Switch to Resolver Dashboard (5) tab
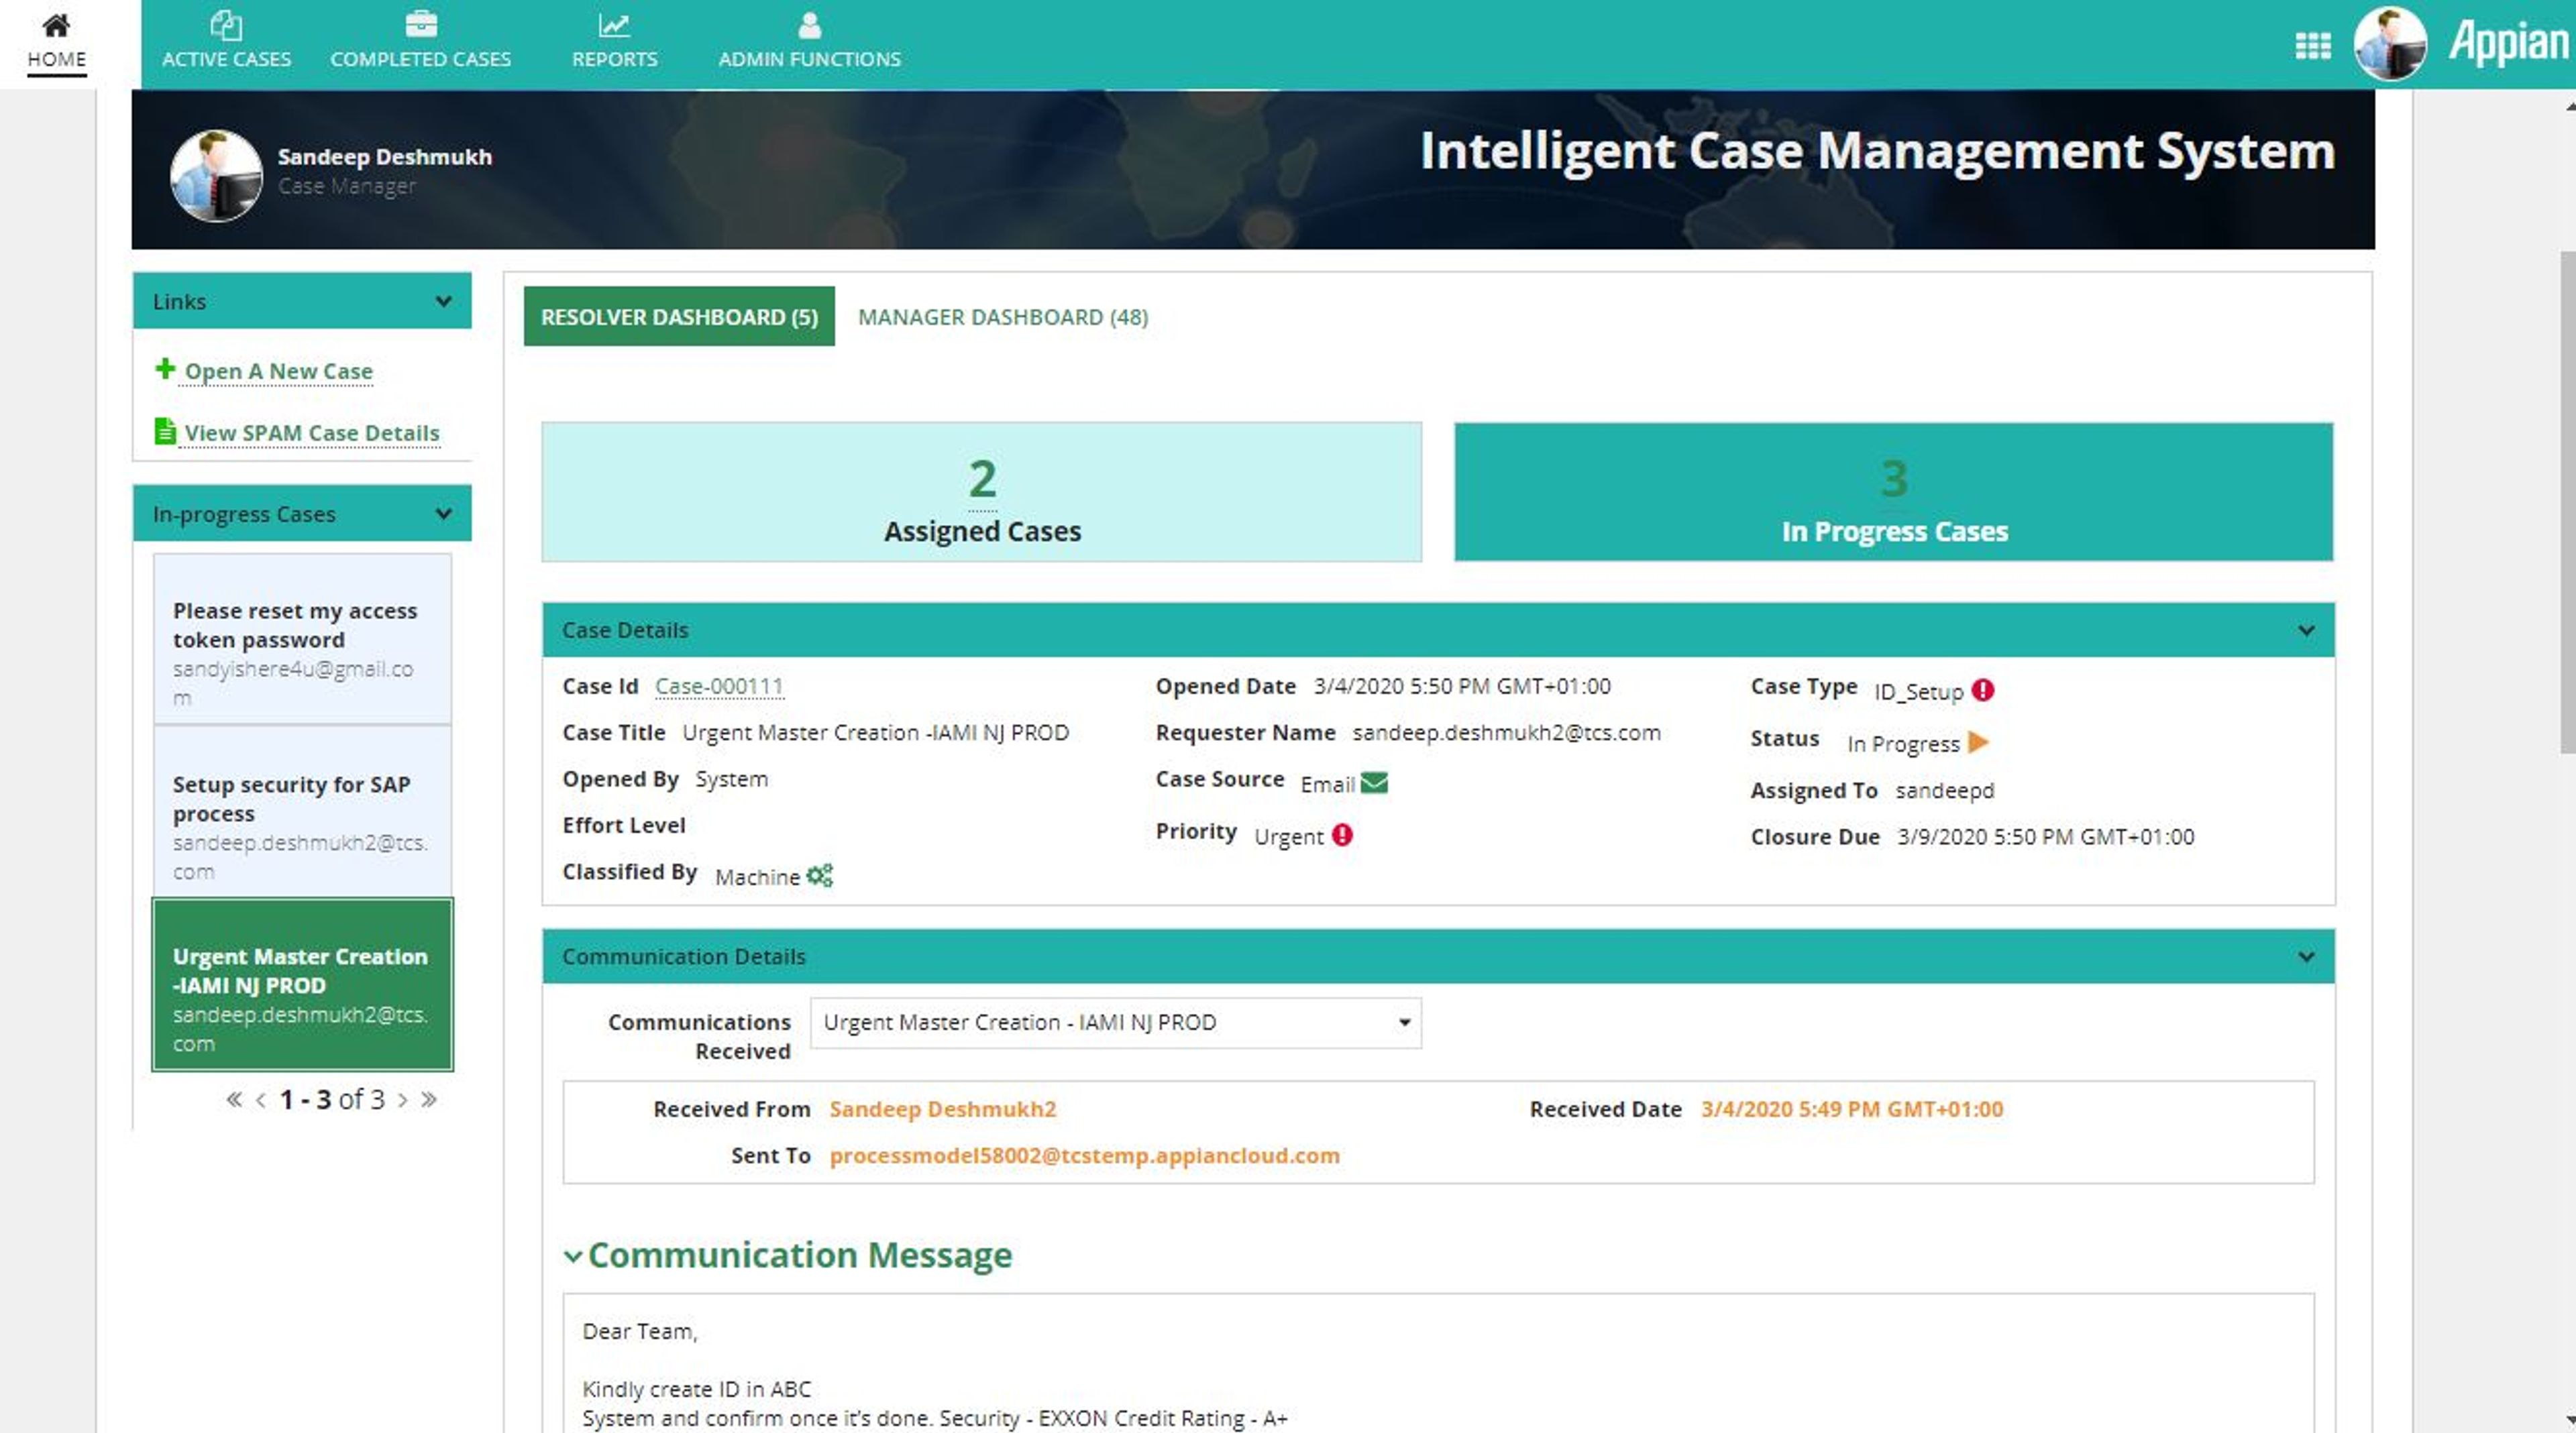The image size is (2576, 1433). point(679,317)
